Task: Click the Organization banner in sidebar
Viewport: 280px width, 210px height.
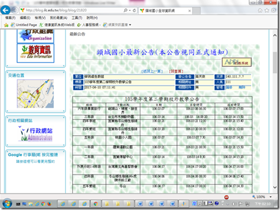Action: (36, 36)
